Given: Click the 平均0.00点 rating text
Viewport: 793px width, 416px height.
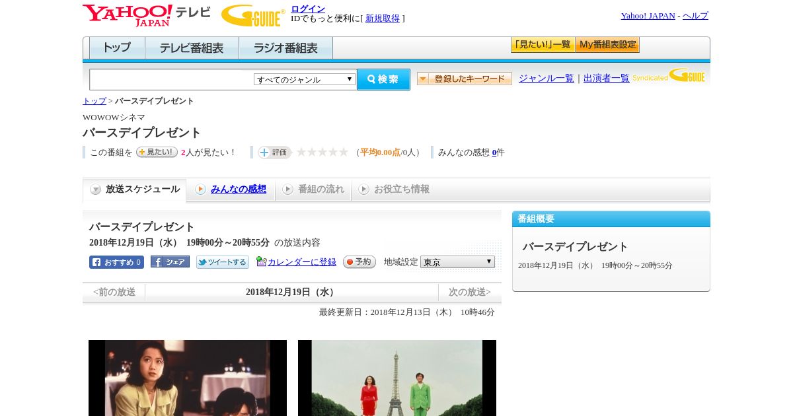Looking at the screenshot, I should click(380, 153).
